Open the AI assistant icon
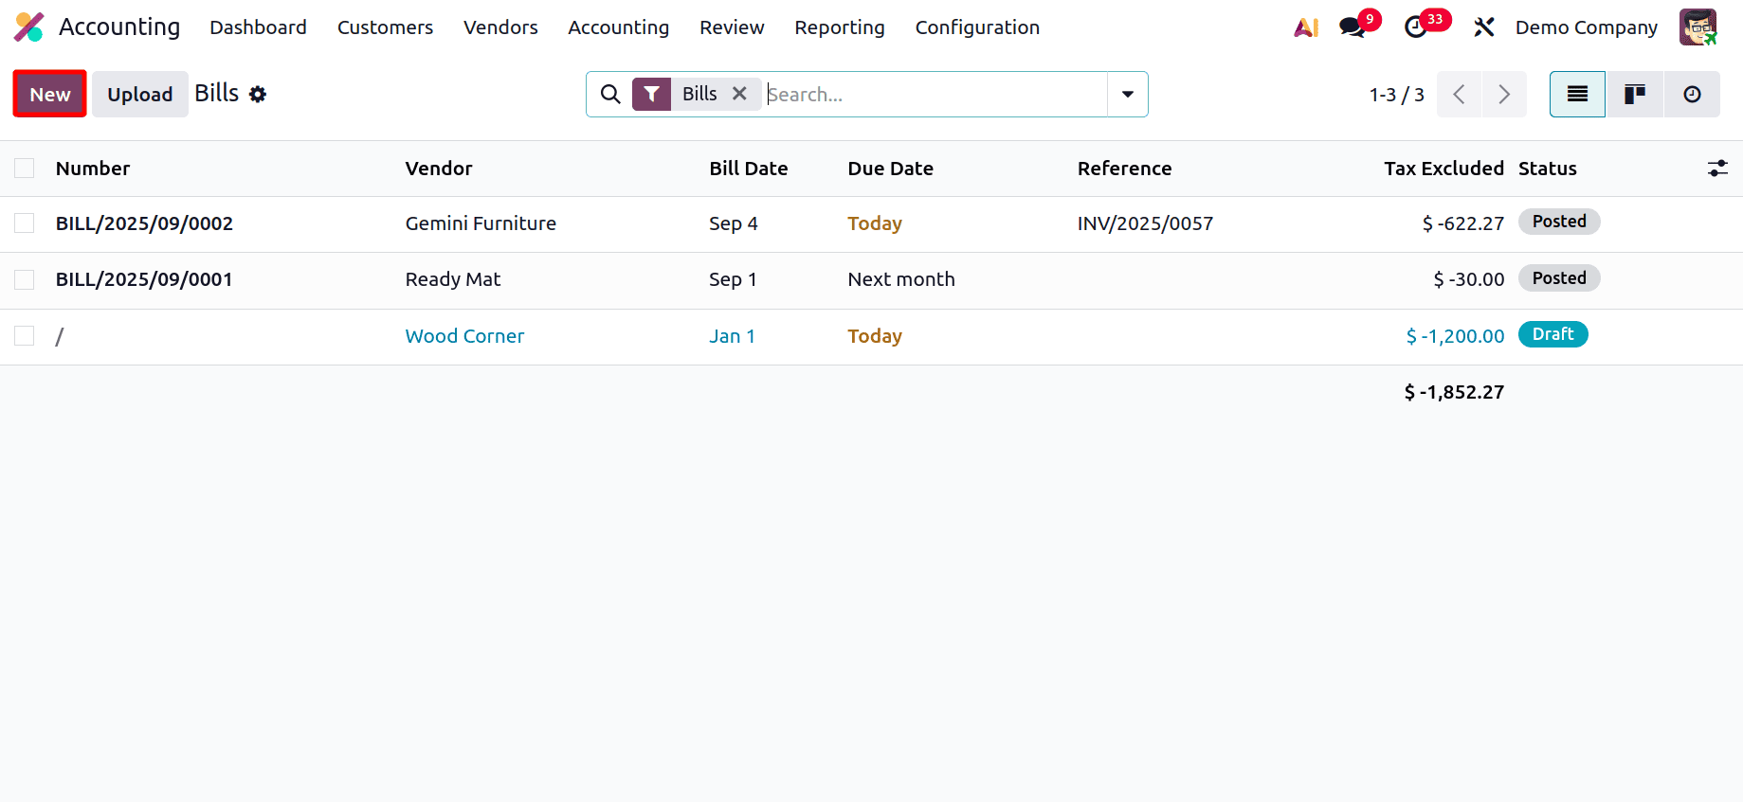 (x=1306, y=27)
